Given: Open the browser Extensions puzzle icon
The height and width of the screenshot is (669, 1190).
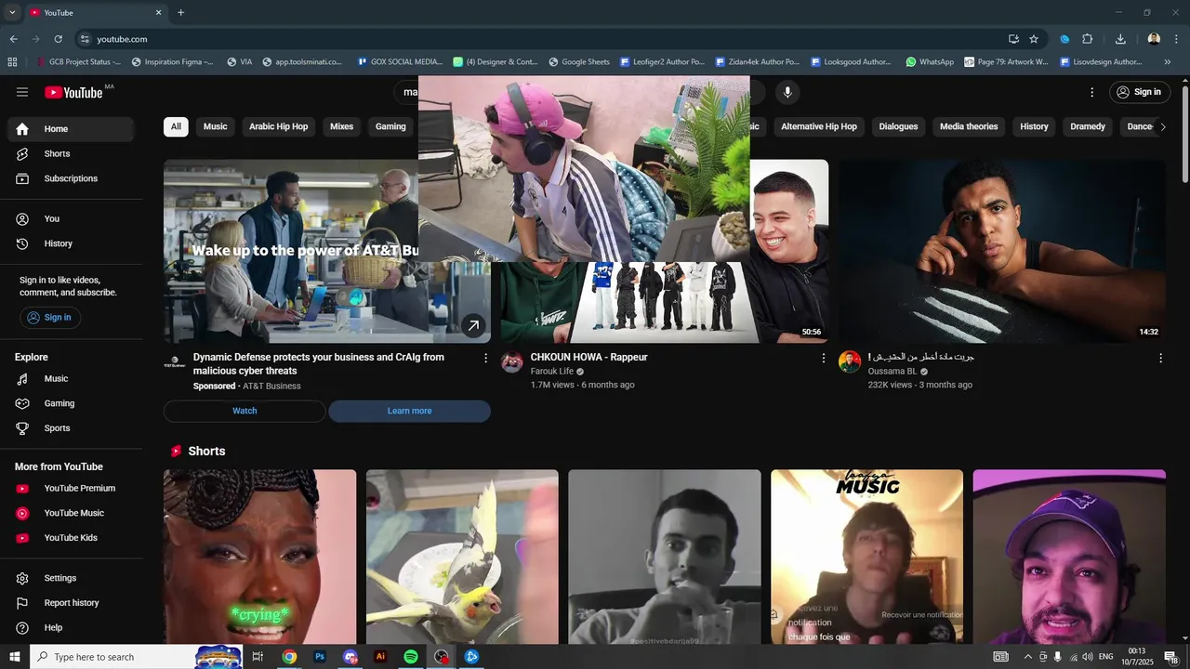Looking at the screenshot, I should tap(1088, 39).
